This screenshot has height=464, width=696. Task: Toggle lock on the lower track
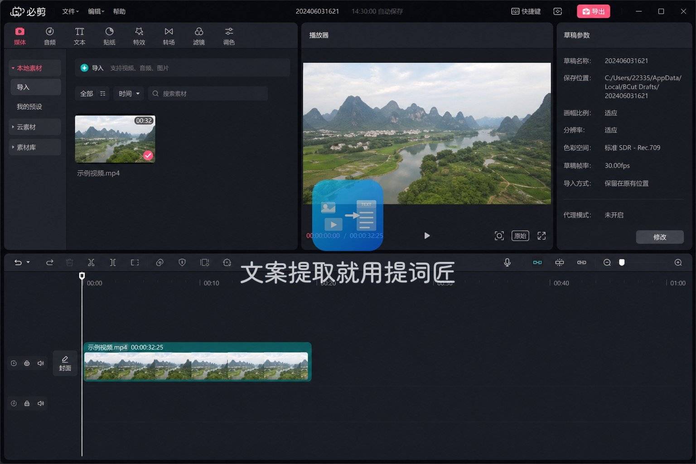pyautogui.click(x=27, y=403)
